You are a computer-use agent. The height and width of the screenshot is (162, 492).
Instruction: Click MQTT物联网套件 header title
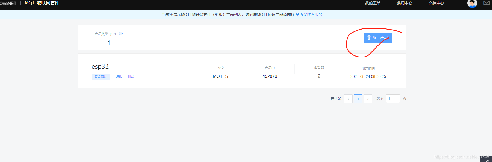(42, 3)
